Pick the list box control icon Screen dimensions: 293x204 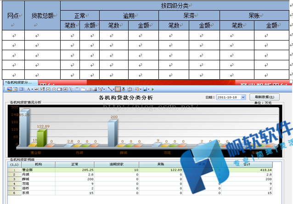(x=42, y=89)
